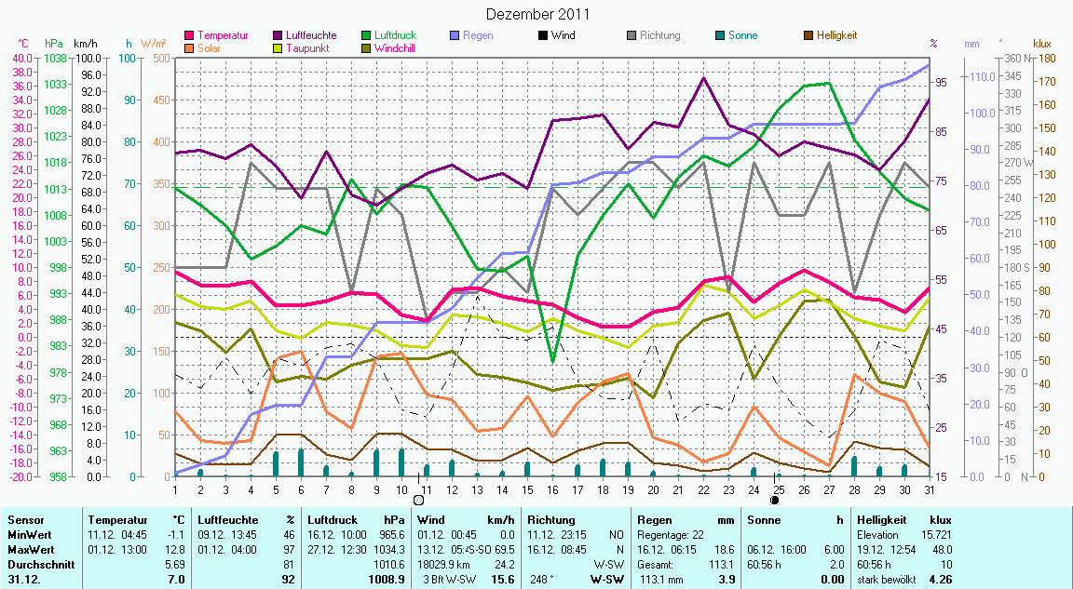Click the full moon icon below day 11

pyautogui.click(x=418, y=500)
